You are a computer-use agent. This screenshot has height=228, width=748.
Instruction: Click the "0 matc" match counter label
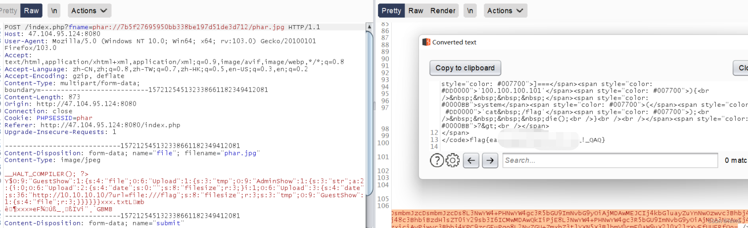coord(736,160)
